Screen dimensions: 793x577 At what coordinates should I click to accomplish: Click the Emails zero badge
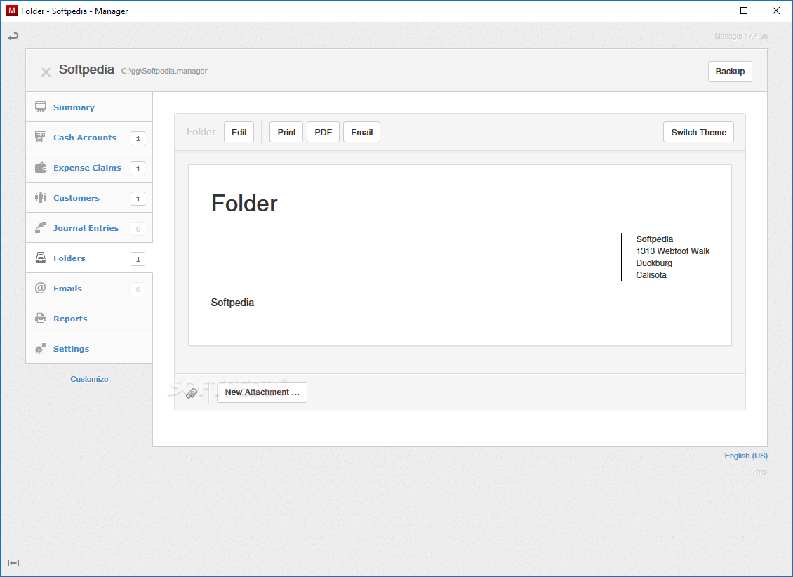coord(138,289)
